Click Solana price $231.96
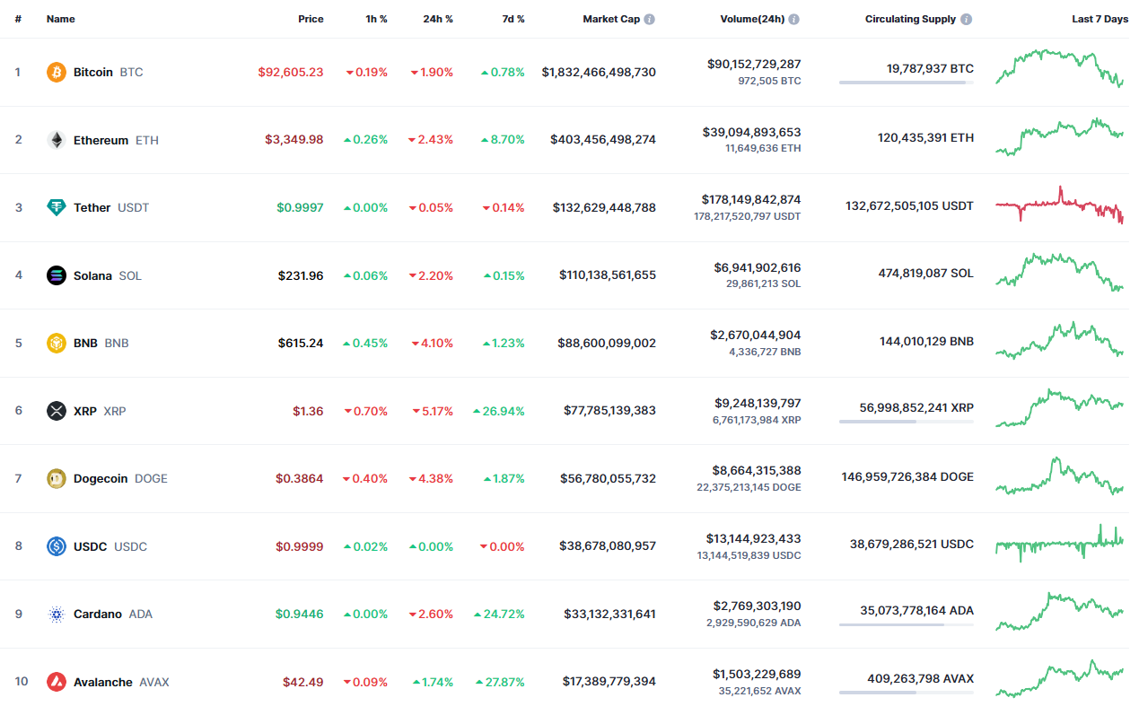 pos(301,275)
